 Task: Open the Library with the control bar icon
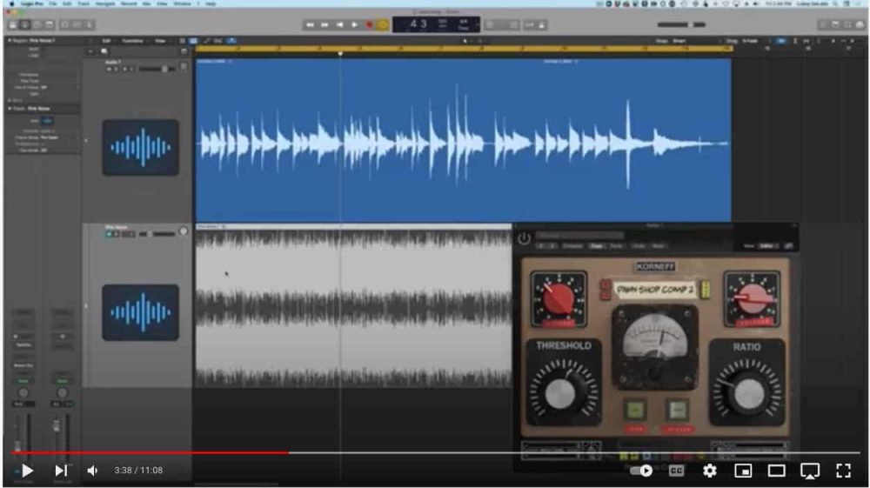coord(13,25)
